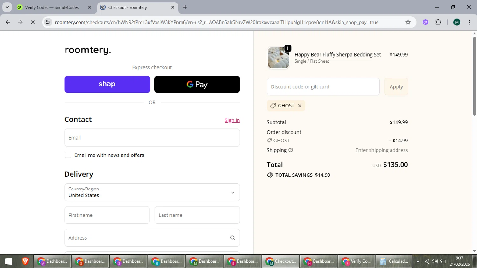The image size is (477, 268).
Task: Open the Calculator taskbar app
Action: [x=394, y=261]
